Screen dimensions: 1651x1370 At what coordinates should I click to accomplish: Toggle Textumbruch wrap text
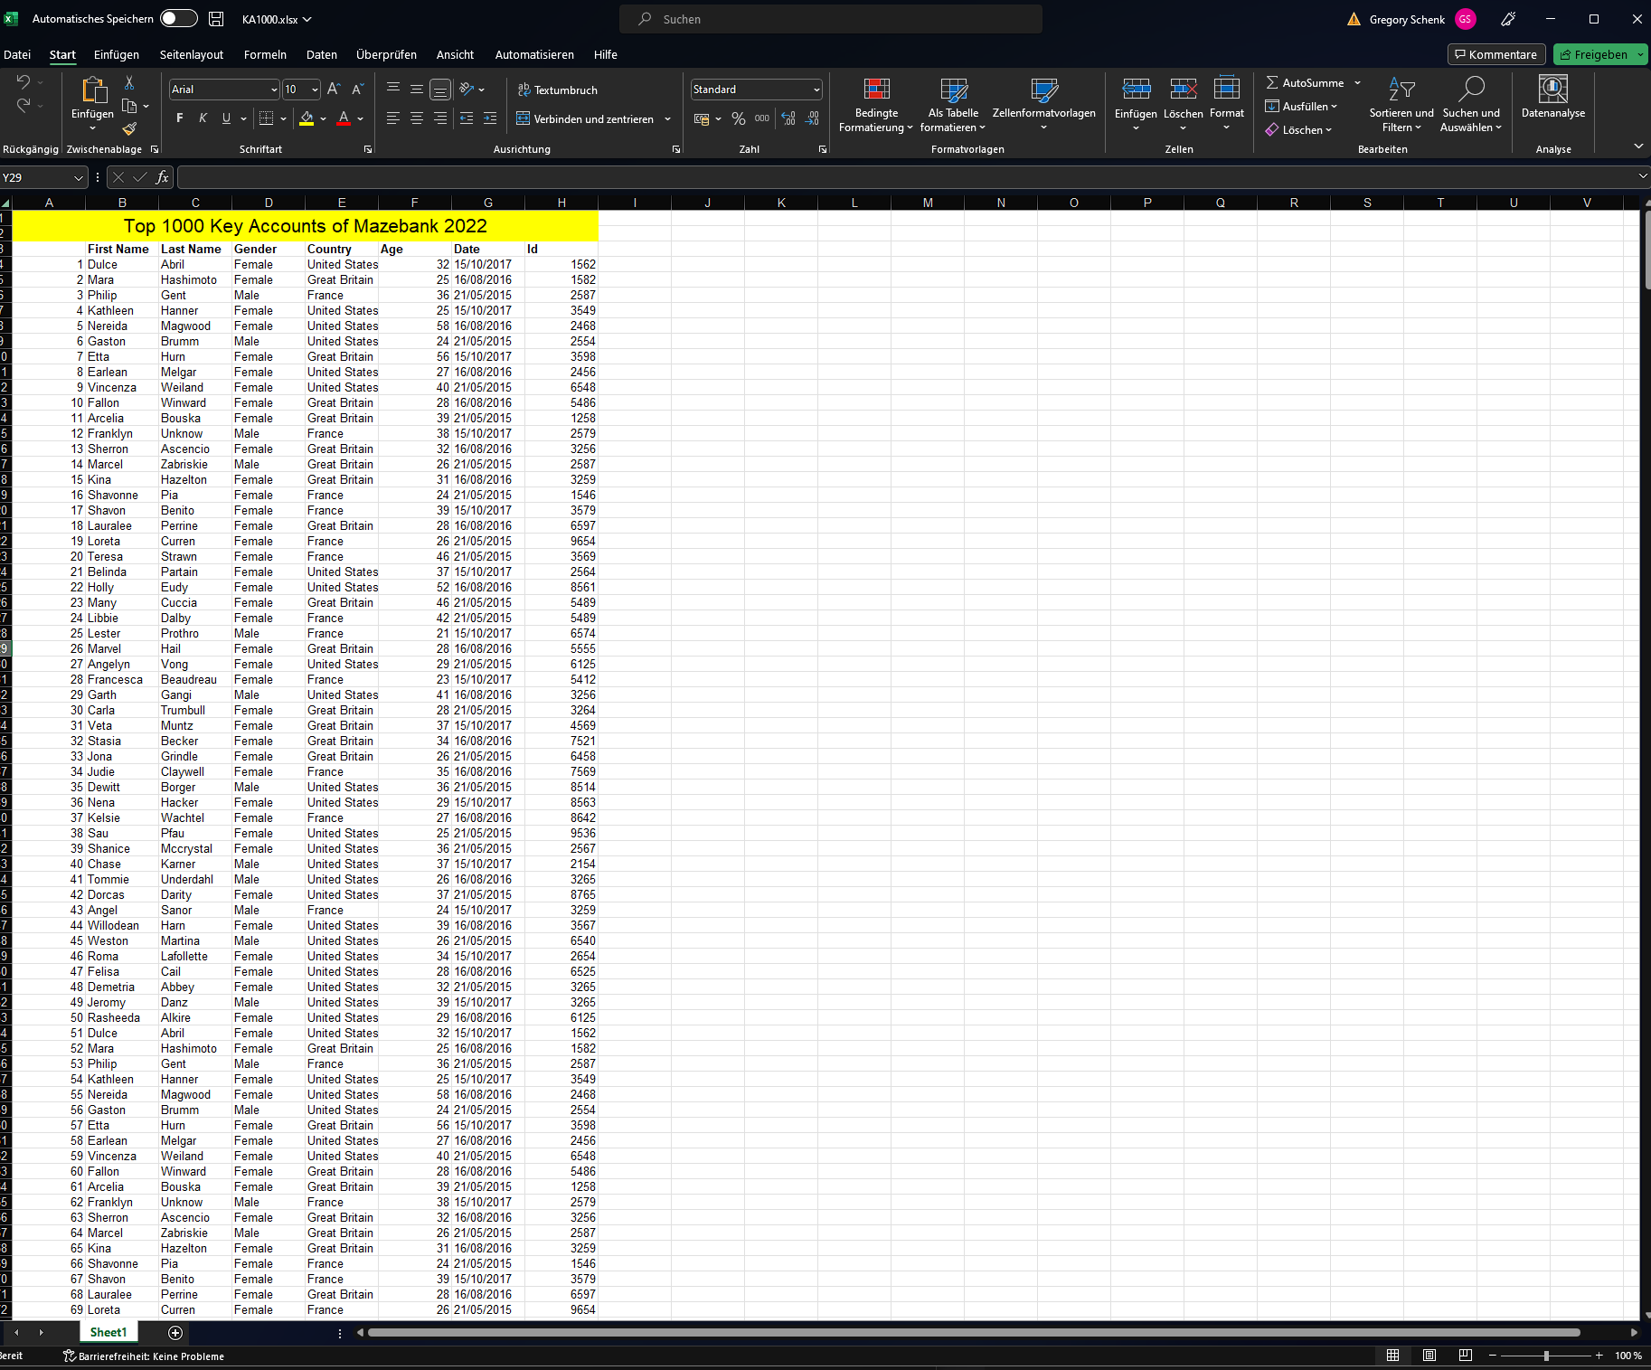[557, 90]
